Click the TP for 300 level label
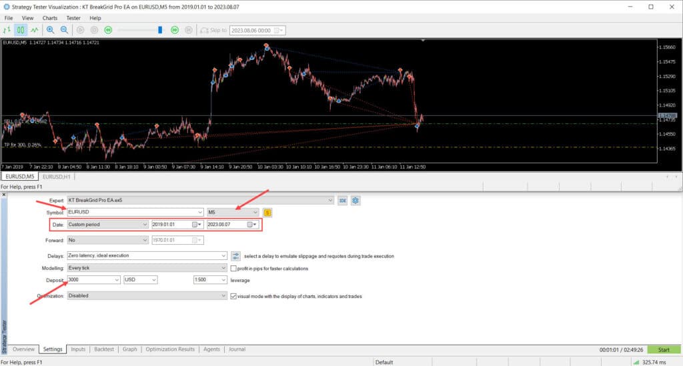This screenshot has width=683, height=366. (x=23, y=145)
